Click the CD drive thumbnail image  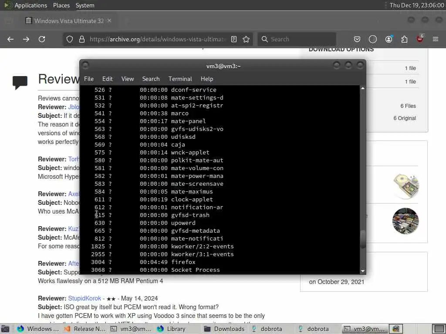click(x=406, y=186)
